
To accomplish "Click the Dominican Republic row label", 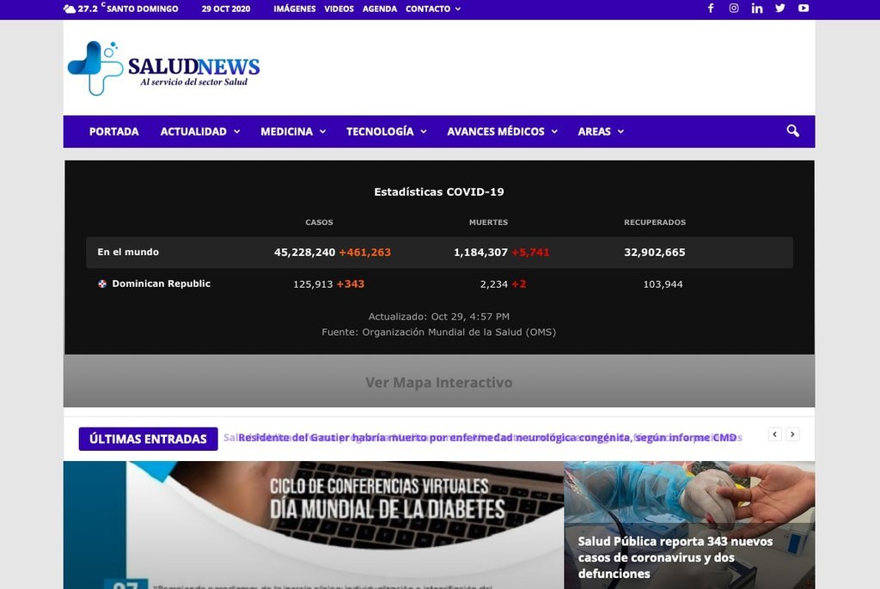I will [161, 284].
